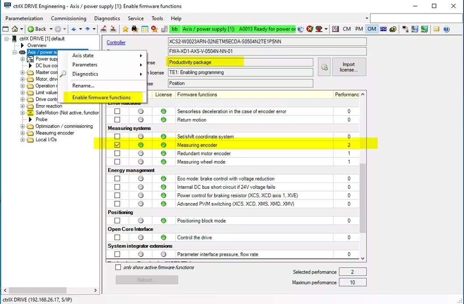The width and height of the screenshot is (464, 304).
Task: Click the yellow star favorites icon
Action: tap(125, 29)
